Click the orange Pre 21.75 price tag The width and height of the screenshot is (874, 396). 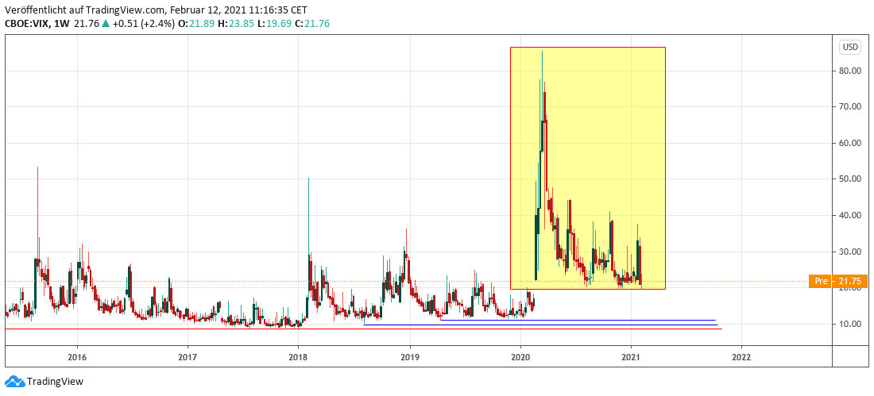point(837,282)
